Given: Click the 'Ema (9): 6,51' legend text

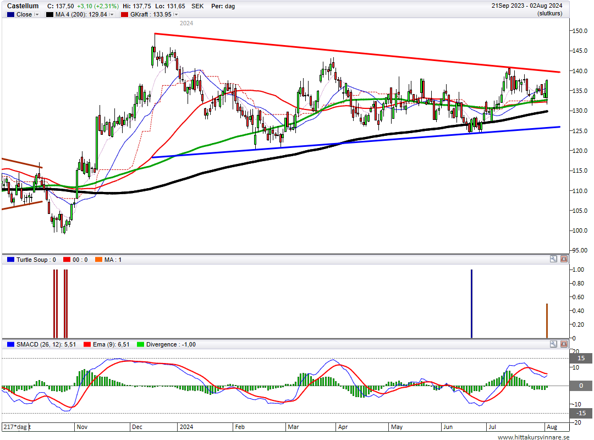Looking at the screenshot, I should coord(111,344).
